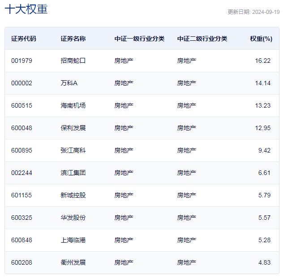Click stock code 601155

(x=22, y=195)
